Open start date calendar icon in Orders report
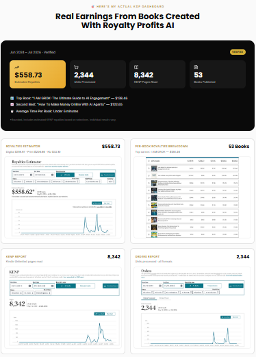Image resolution: width=256 pixels, height=357 pixels. click(160, 286)
